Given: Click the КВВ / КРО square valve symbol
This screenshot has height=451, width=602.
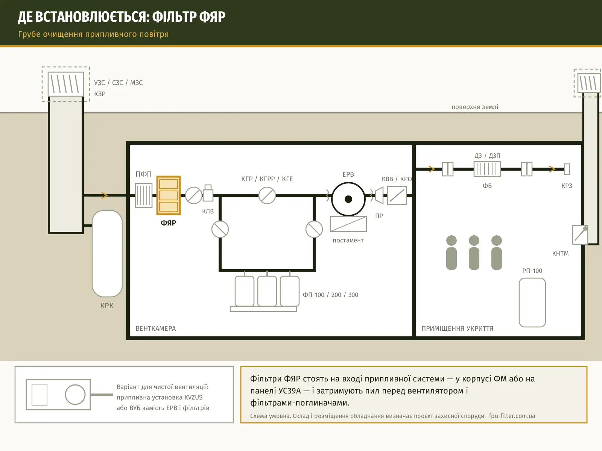Looking at the screenshot, I should click(x=397, y=195).
